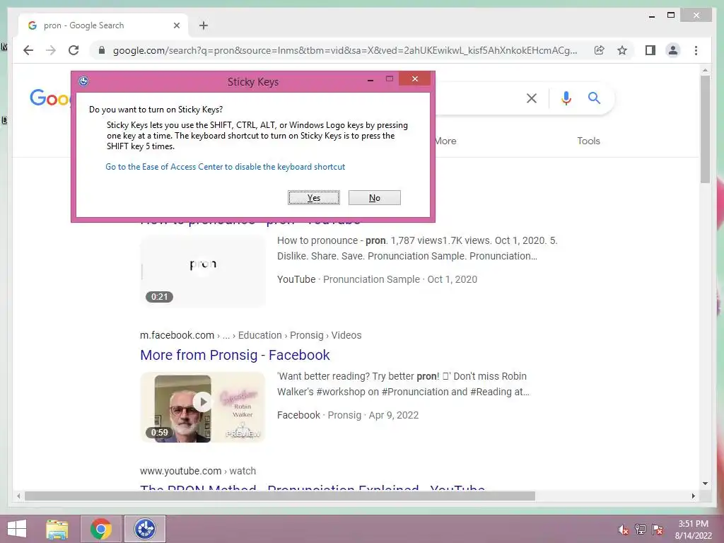Click the horizontal scrollbar thumb
Image resolution: width=724 pixels, height=543 pixels.
coord(280,496)
